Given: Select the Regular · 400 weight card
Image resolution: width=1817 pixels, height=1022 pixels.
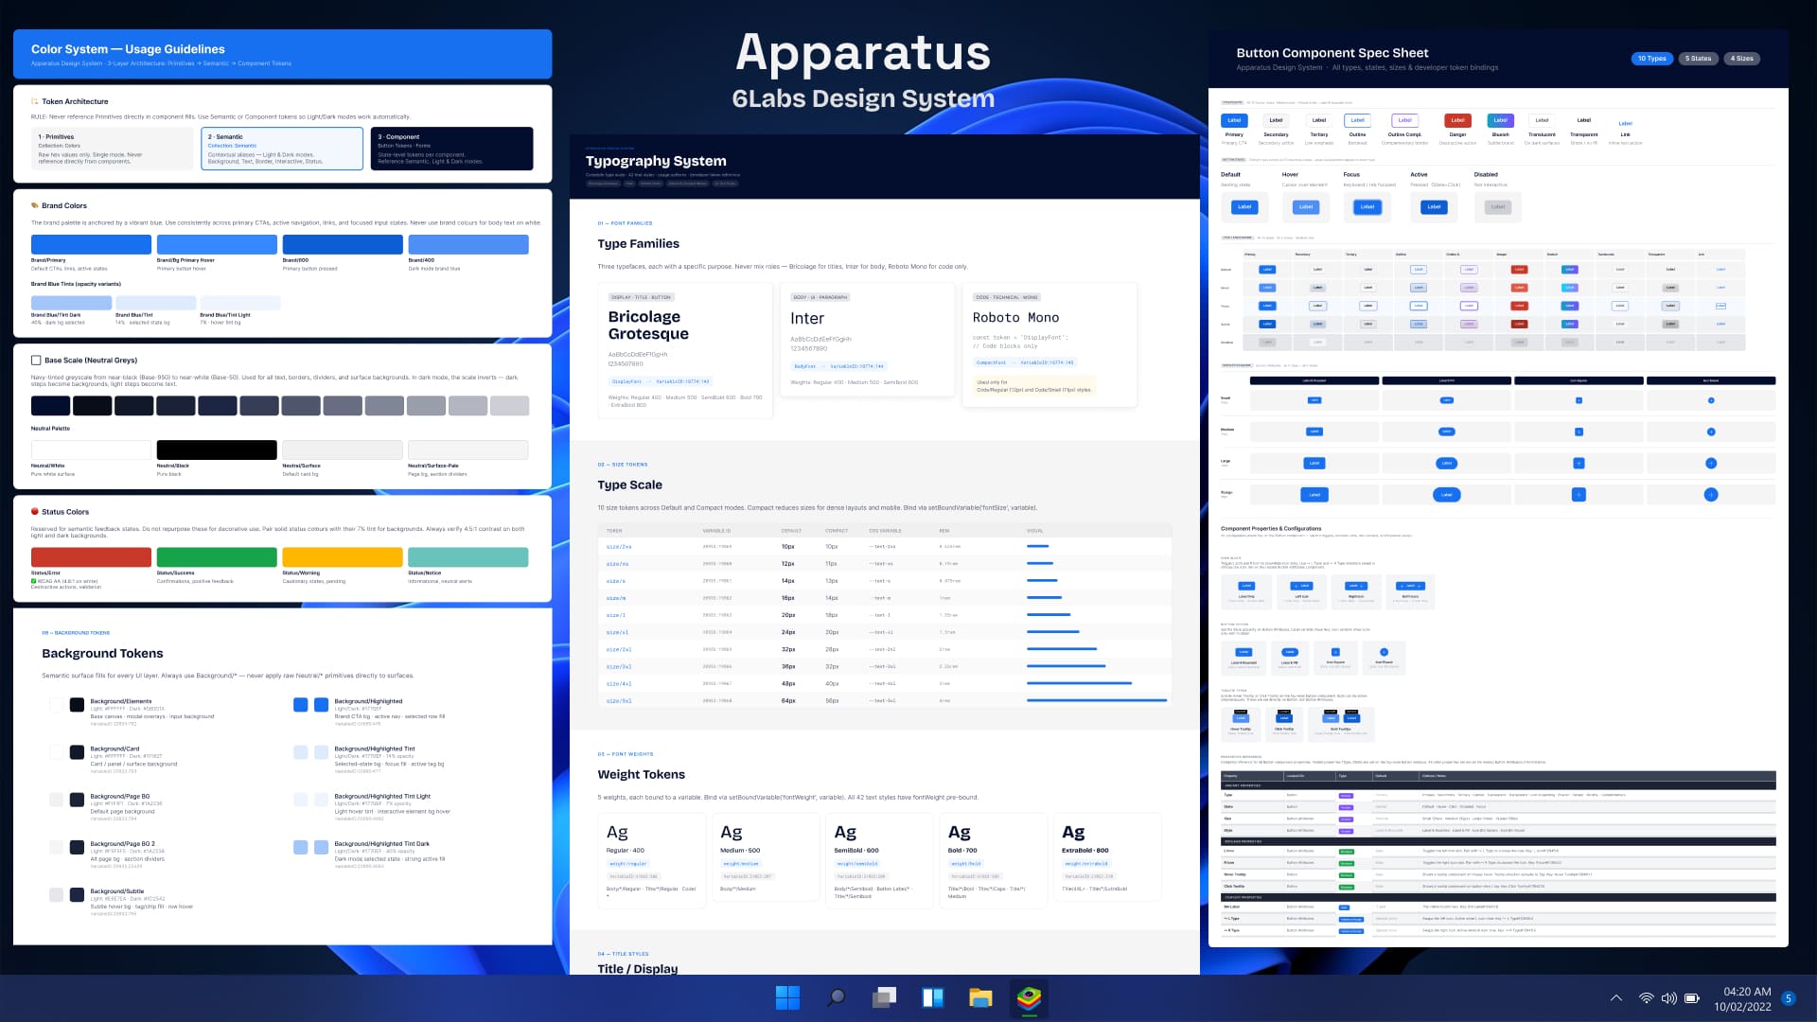Looking at the screenshot, I should point(652,861).
